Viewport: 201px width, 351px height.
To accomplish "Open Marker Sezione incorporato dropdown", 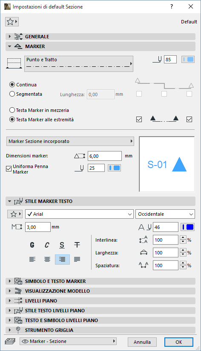I will [70, 141].
